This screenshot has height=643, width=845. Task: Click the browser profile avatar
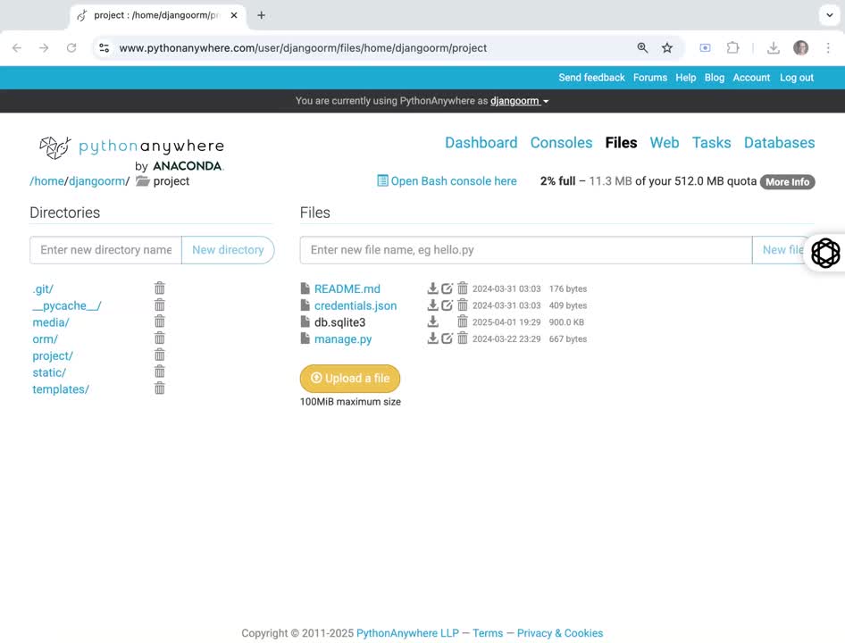[801, 48]
